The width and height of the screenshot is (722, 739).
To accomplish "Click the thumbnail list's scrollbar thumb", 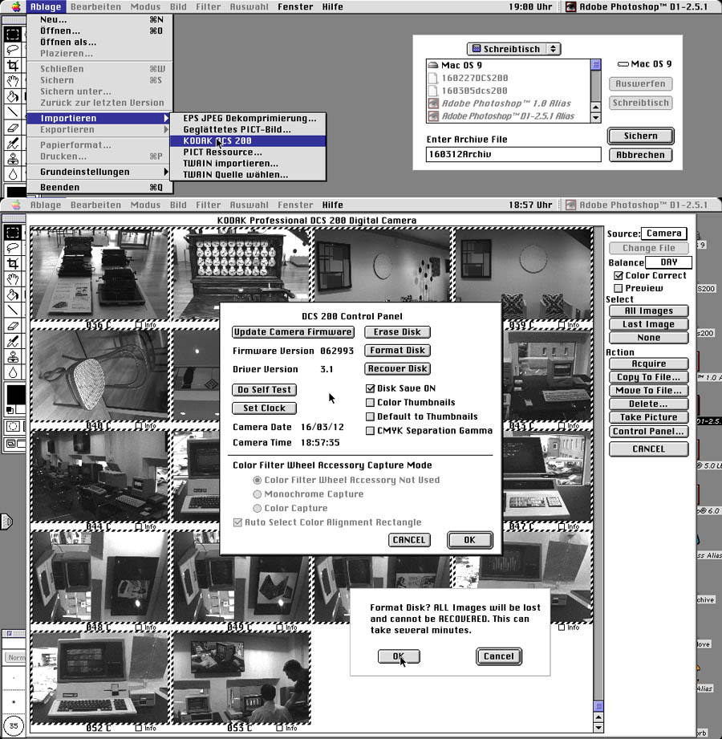I will pos(598,706).
